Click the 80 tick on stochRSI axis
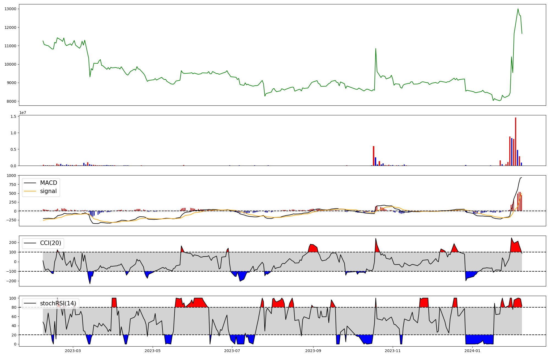Screen dimensions: 550x357 click(14, 307)
